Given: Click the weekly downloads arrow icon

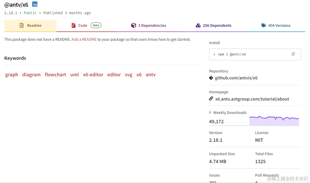Looking at the screenshot, I should point(210,112).
